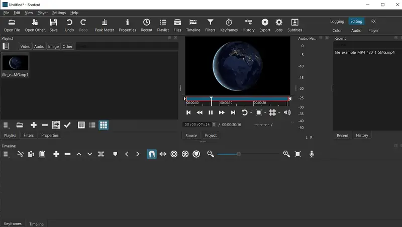
Task: Open the Settings menu
Action: [x=59, y=13]
